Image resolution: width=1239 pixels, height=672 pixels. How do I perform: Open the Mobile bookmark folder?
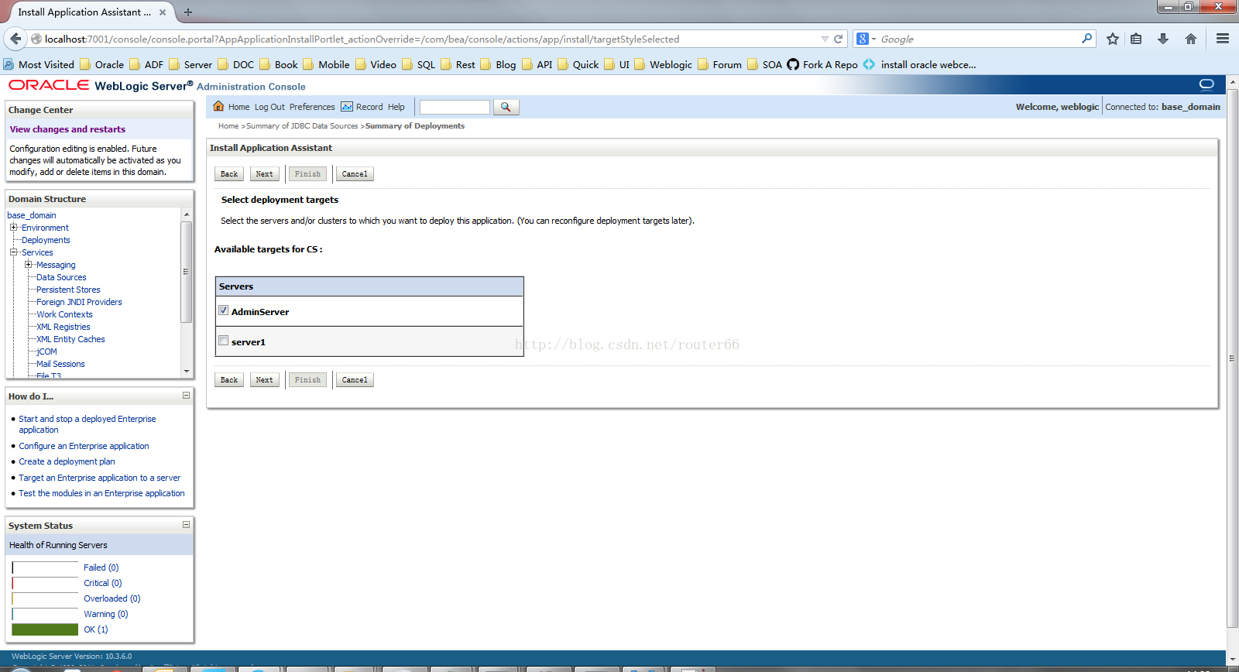pos(326,64)
